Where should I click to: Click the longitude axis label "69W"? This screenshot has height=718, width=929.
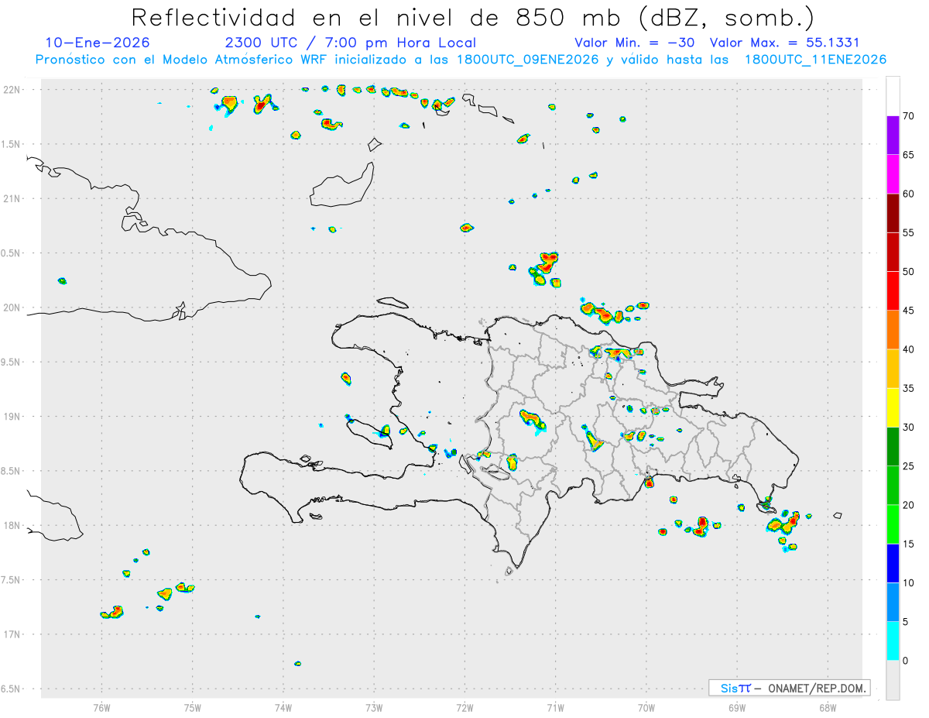(737, 707)
